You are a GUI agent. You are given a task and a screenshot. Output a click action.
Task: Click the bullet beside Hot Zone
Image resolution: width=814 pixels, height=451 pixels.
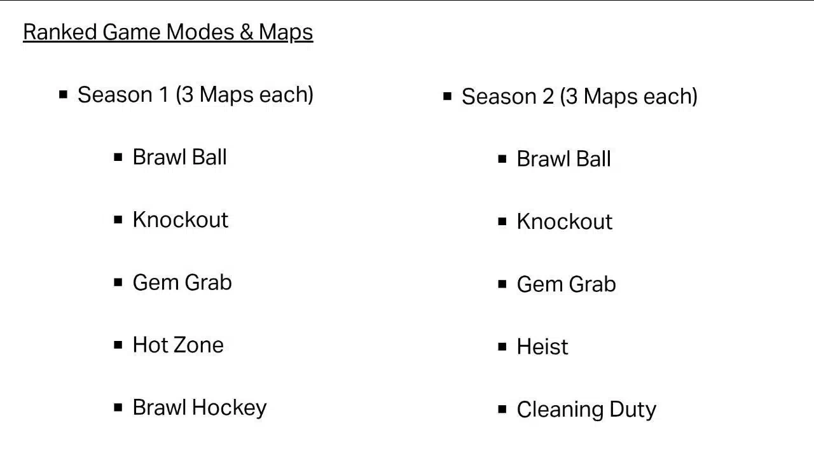click(118, 345)
